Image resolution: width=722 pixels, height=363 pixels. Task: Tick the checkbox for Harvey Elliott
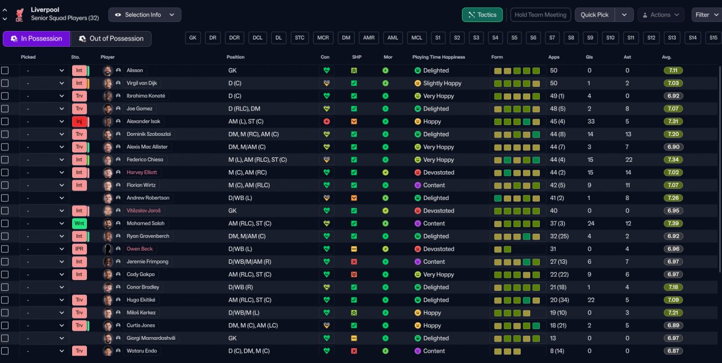[x=5, y=172]
